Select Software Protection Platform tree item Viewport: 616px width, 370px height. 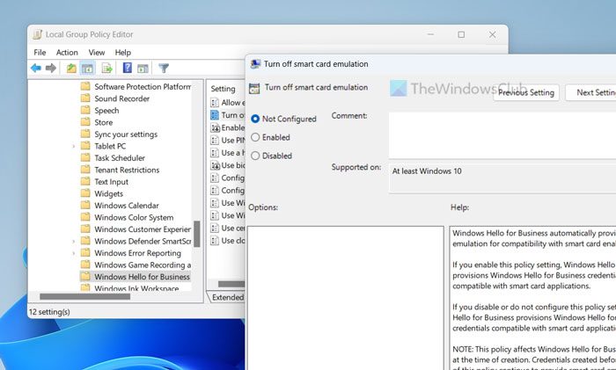(143, 86)
